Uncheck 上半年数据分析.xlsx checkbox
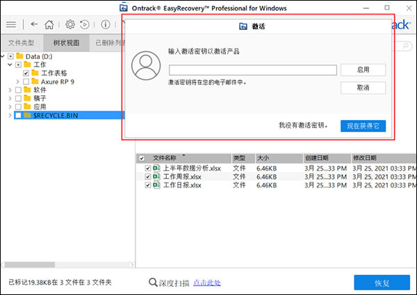 [x=148, y=169]
